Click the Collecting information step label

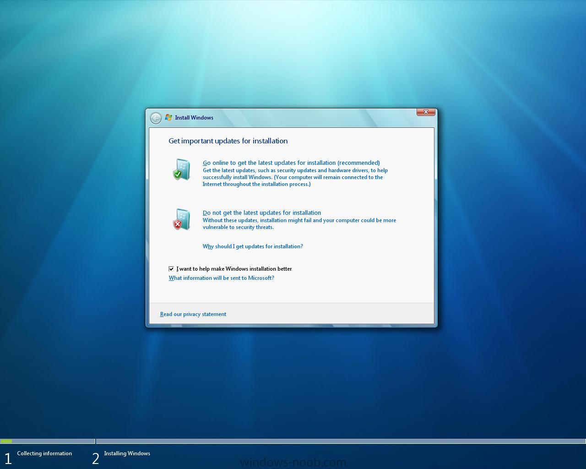point(44,453)
